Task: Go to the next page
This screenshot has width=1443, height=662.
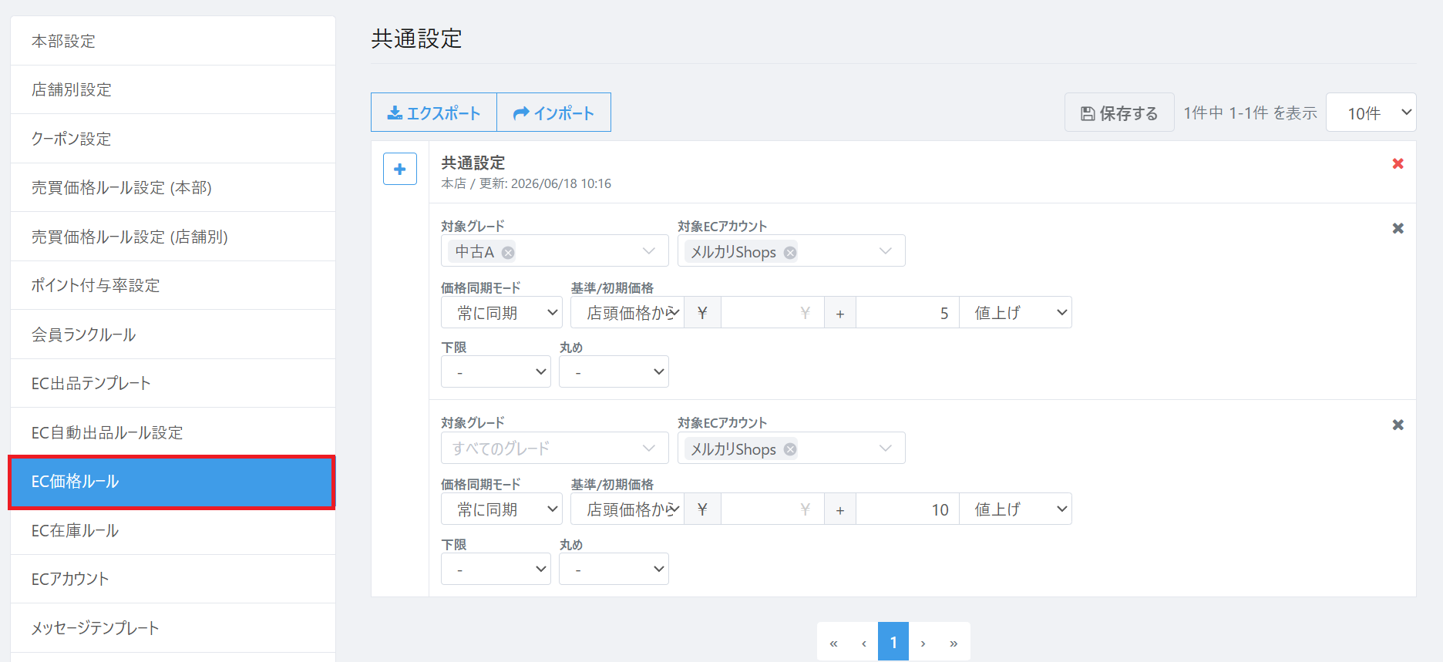Action: [x=923, y=642]
